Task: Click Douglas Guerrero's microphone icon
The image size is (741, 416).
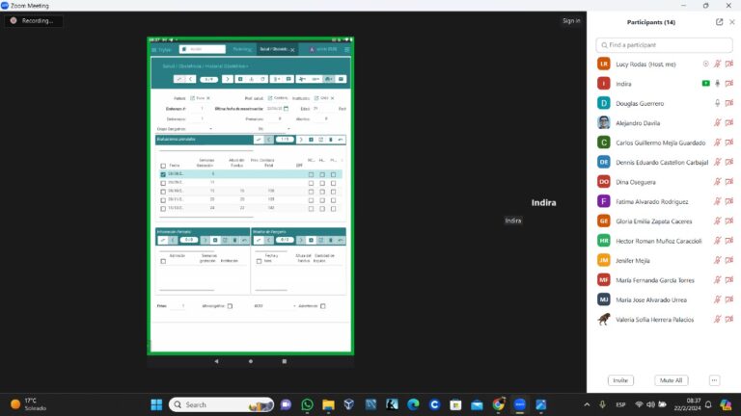Action: coord(718,103)
